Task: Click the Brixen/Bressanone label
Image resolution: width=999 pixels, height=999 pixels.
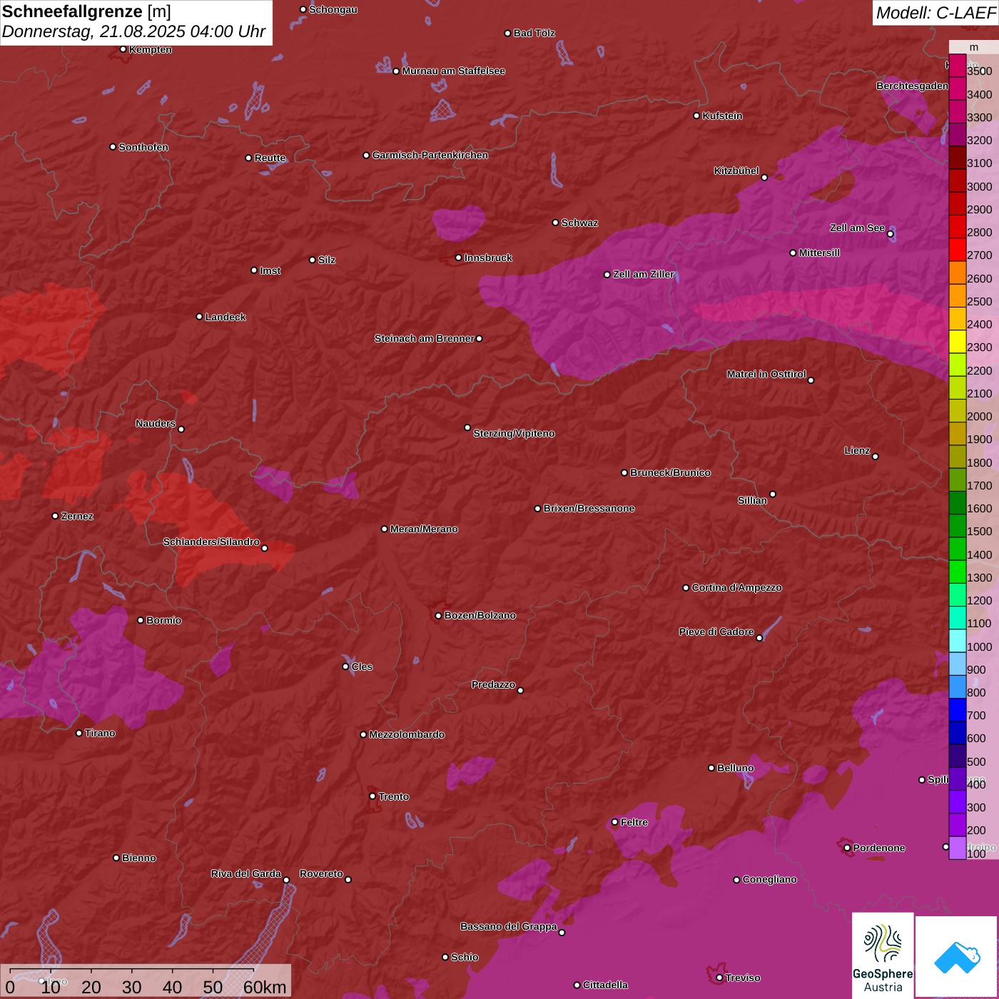Action: pyautogui.click(x=589, y=508)
